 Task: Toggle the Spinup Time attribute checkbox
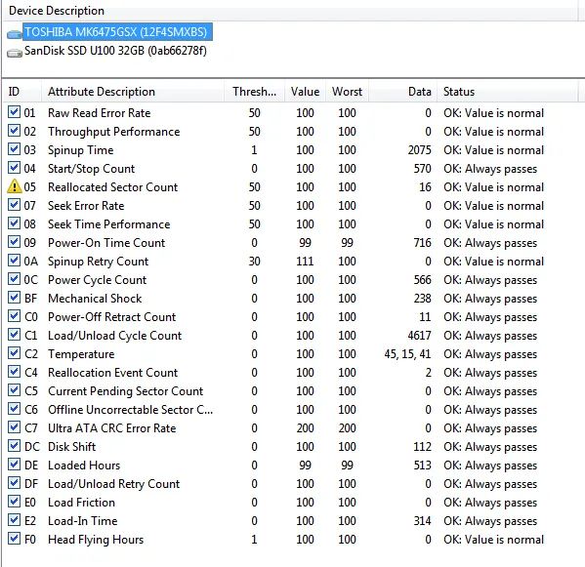pos(15,149)
